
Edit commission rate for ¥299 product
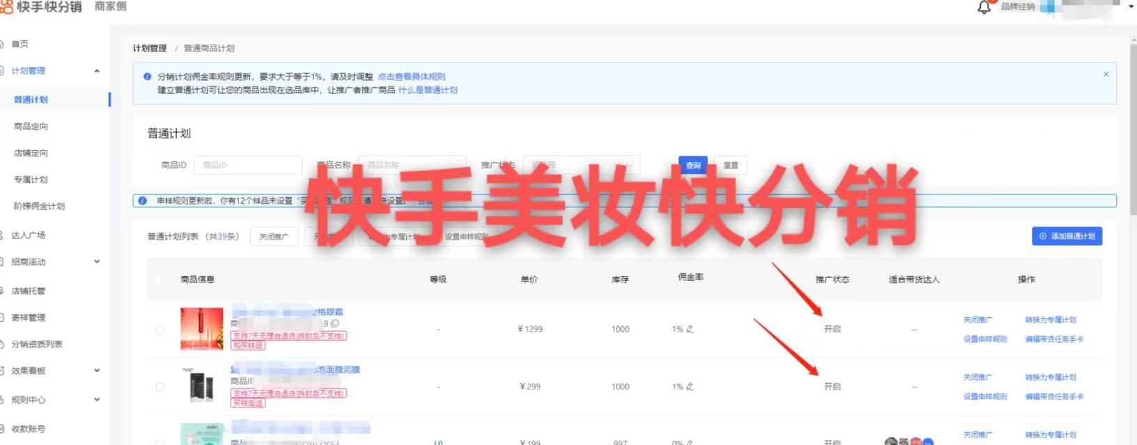(x=690, y=387)
